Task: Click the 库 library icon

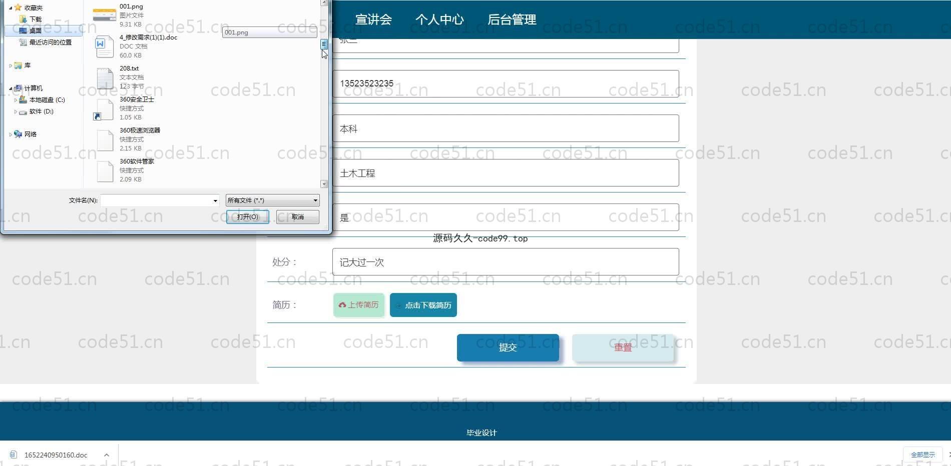Action: tap(18, 65)
